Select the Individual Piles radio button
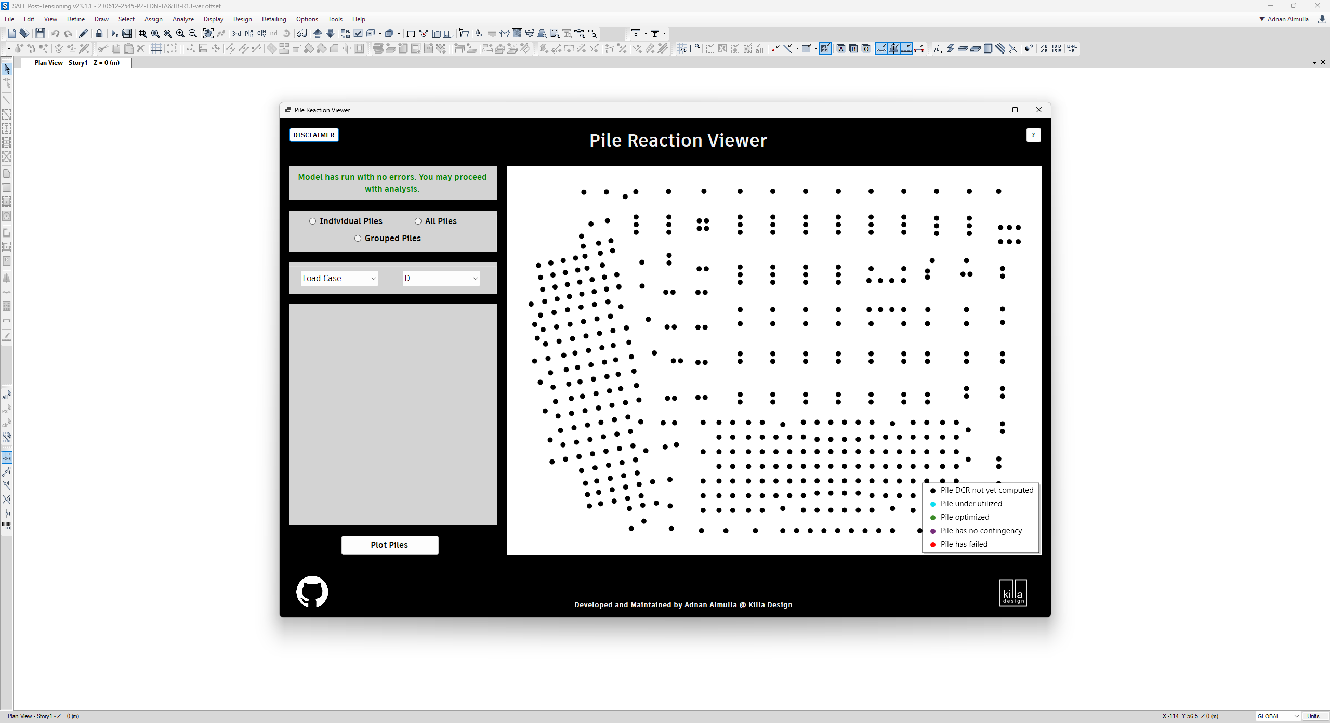1330x723 pixels. pos(312,221)
